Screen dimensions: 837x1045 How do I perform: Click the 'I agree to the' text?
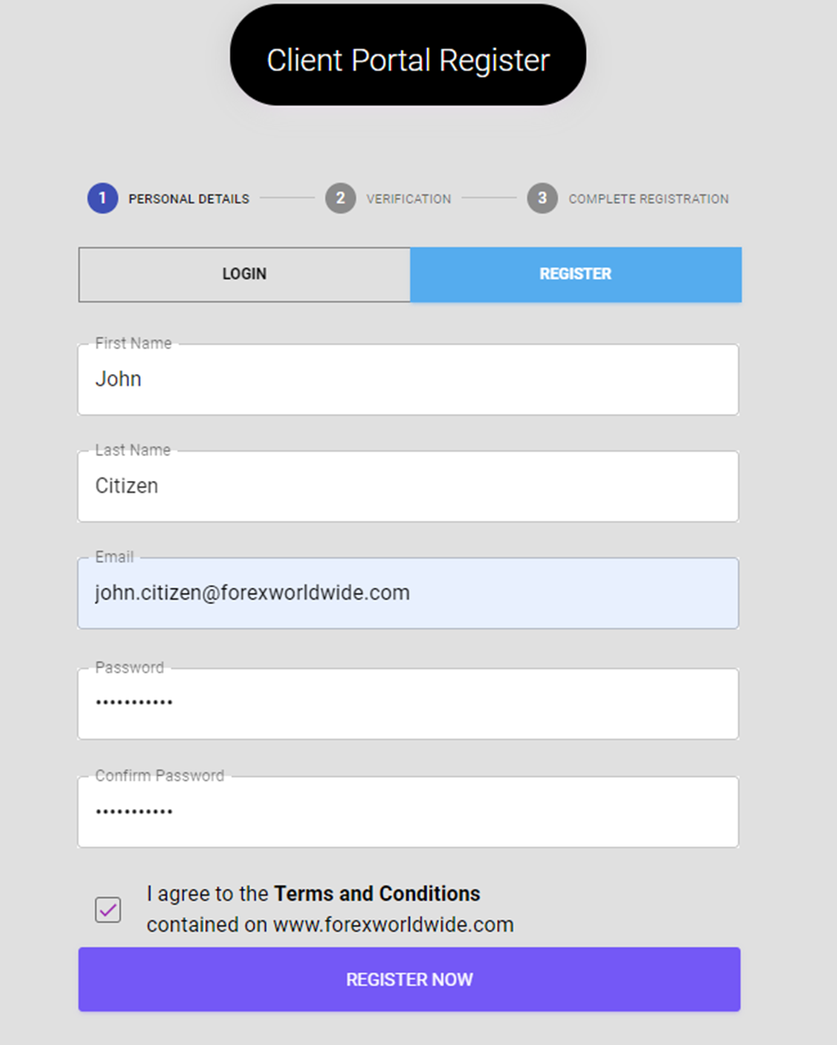[x=207, y=894]
